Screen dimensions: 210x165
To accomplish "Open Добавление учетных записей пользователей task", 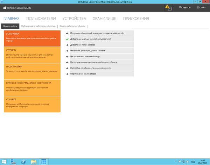I will (x=102, y=39).
